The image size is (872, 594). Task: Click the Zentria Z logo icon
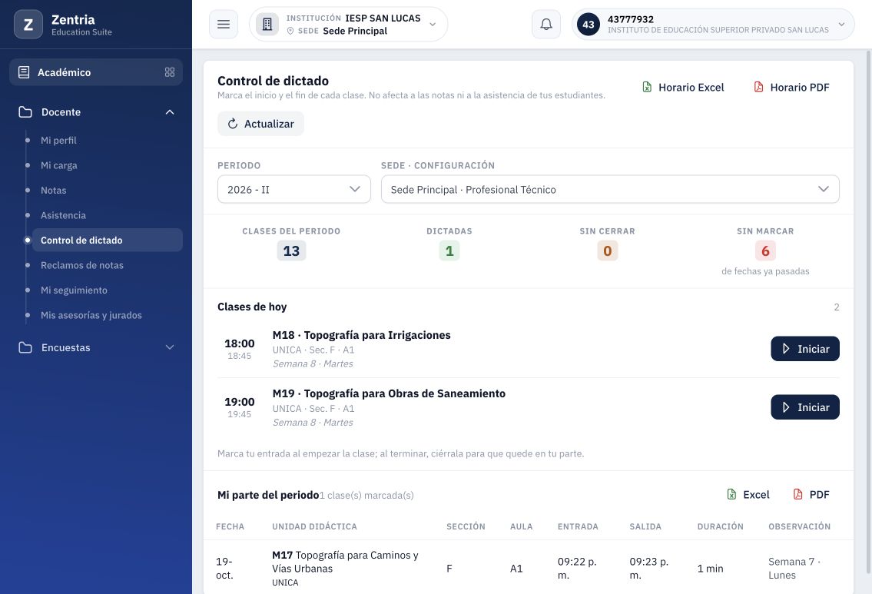(x=28, y=25)
